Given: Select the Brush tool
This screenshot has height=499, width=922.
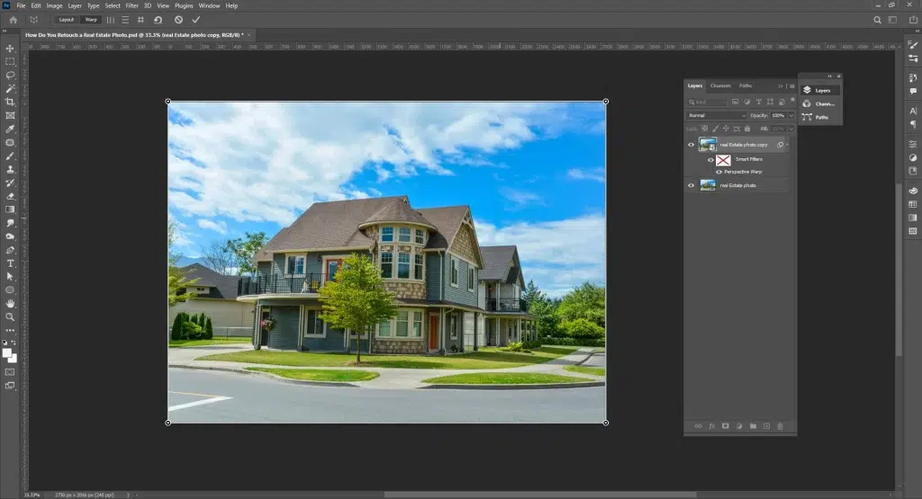Looking at the screenshot, I should click(10, 156).
